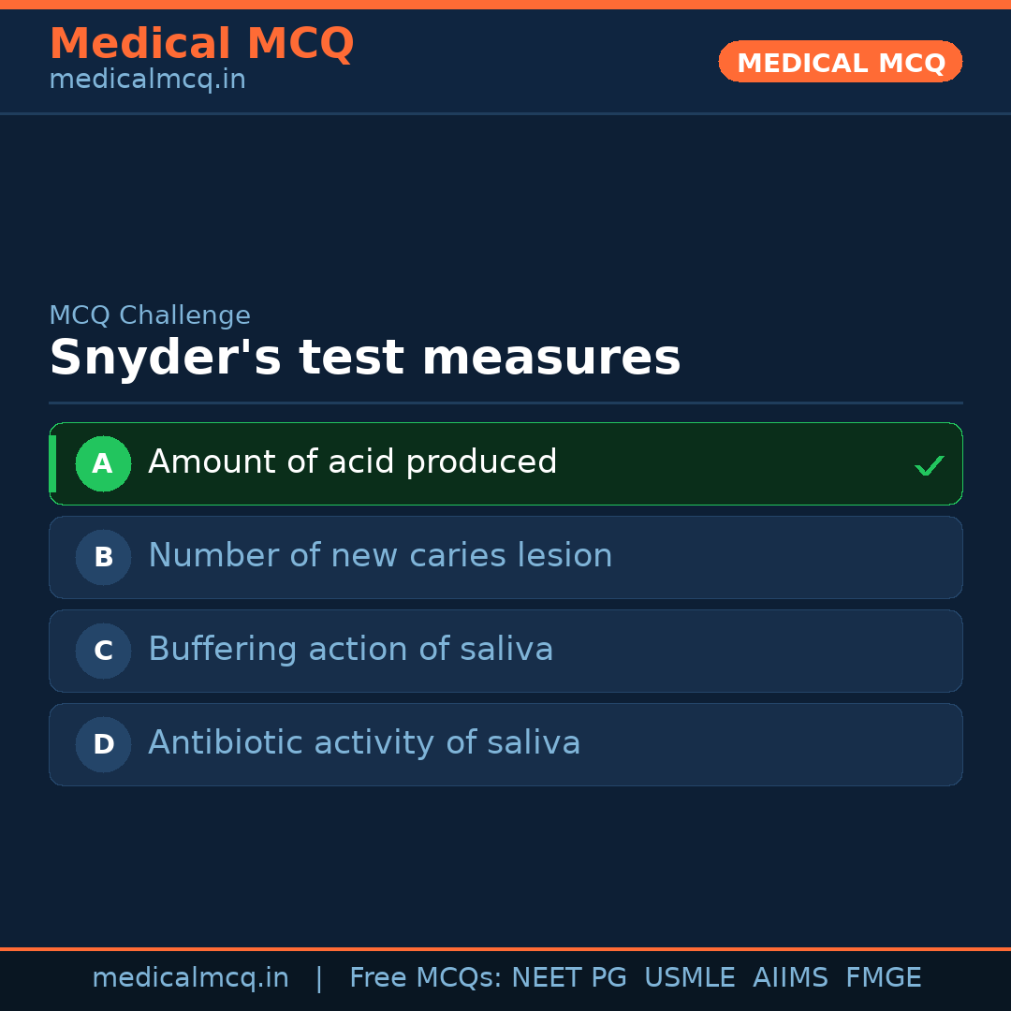Choose 'Antibiotic activity of saliva' option
Viewport: 1011px width, 1011px height.
pos(364,743)
